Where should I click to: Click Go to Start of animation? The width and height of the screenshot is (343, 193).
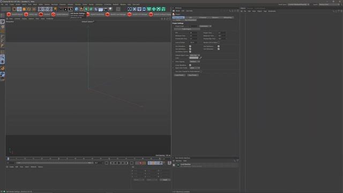(106, 163)
